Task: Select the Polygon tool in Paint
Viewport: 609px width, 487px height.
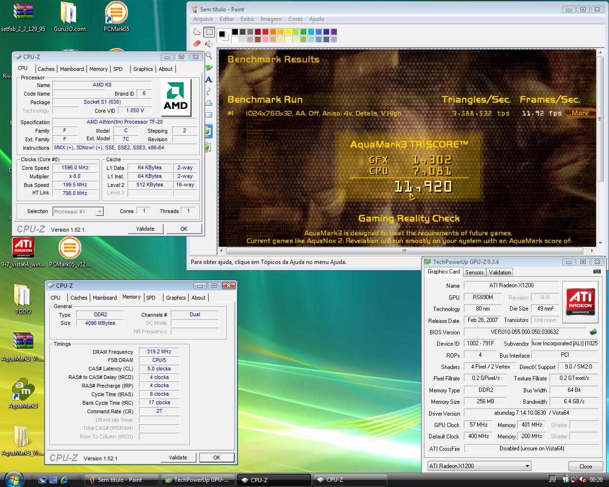Action: [x=209, y=103]
